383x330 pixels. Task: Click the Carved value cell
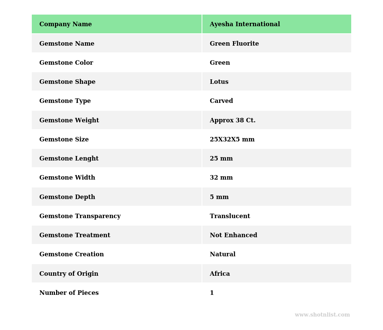click(x=221, y=101)
